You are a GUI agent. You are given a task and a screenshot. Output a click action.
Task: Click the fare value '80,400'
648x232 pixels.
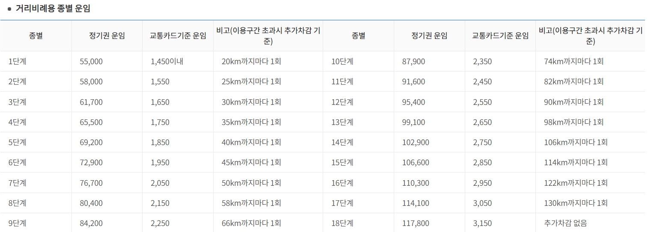click(x=91, y=203)
